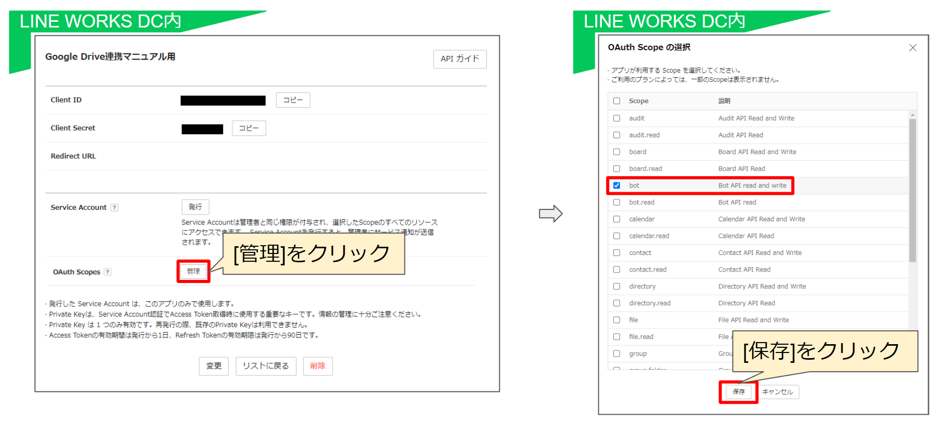Check the contact.read scope checkbox

[x=616, y=270]
